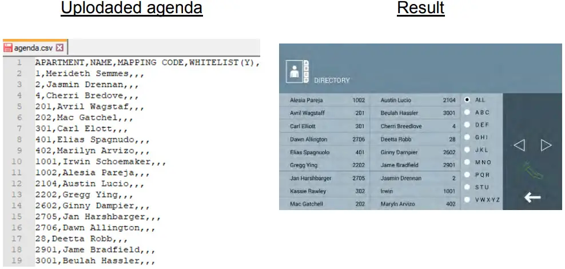Click the CSV line '1002,Alesia Pareja,,,'
This screenshot has width=565, height=269.
coord(92,173)
